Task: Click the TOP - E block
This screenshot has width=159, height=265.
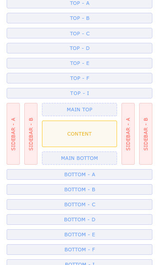Action: (79, 63)
